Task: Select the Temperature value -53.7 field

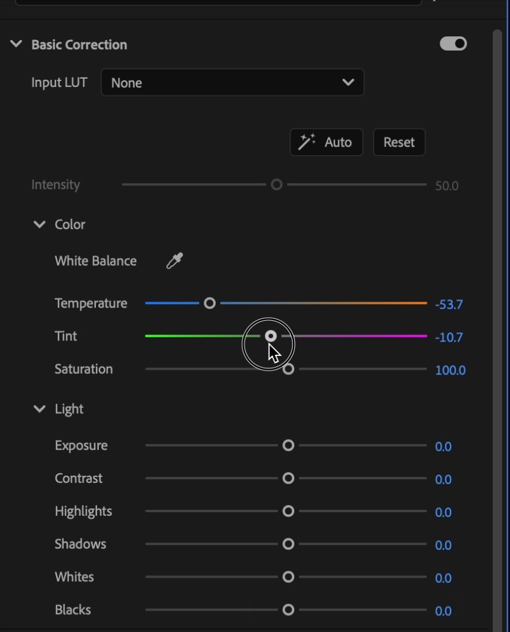Action: [x=449, y=304]
